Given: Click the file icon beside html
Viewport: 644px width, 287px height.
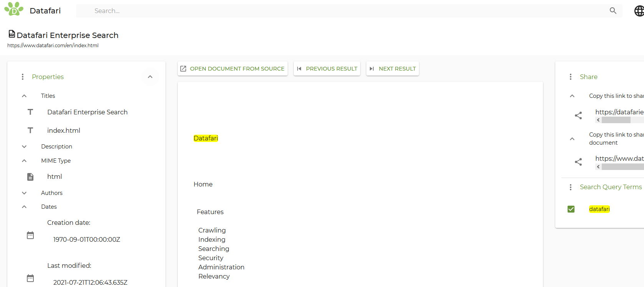Looking at the screenshot, I should 30,177.
